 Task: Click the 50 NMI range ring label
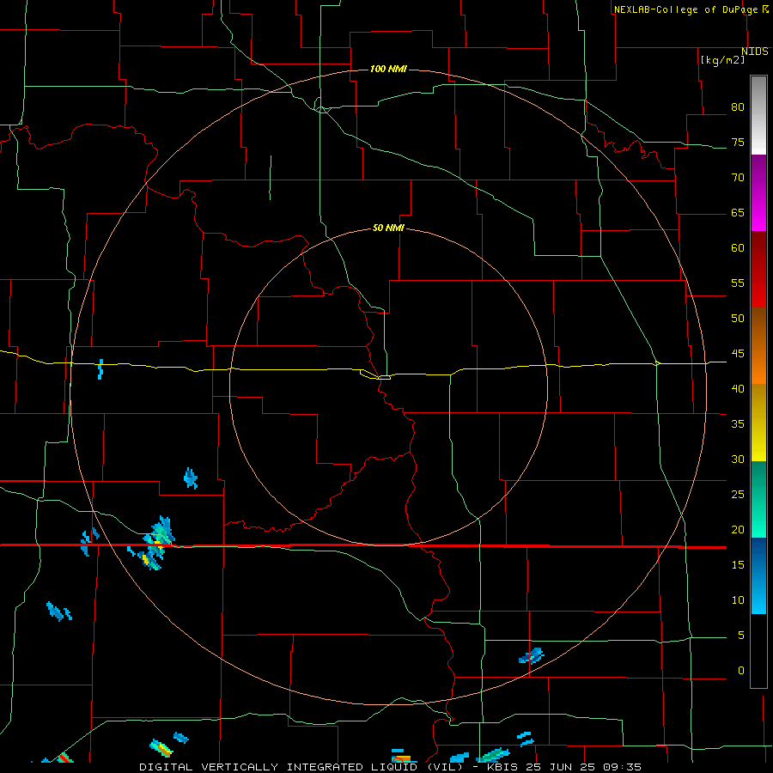[388, 228]
